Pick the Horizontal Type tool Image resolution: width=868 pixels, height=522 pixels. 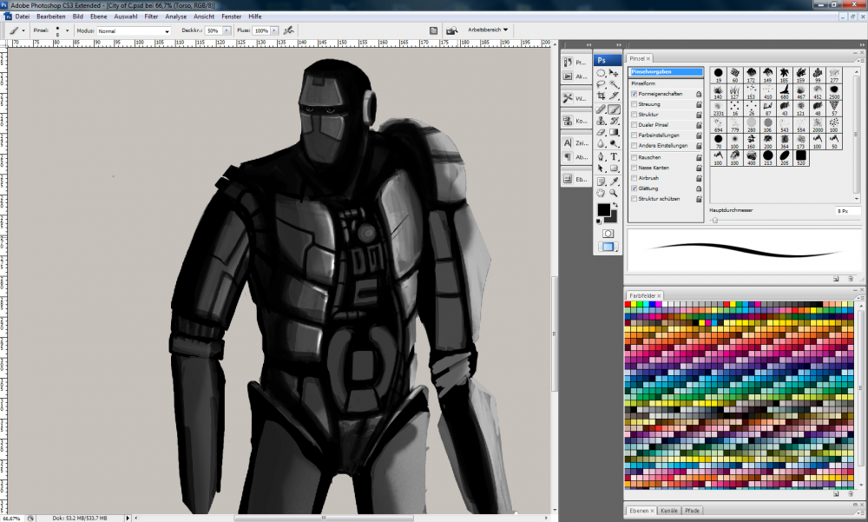614,157
